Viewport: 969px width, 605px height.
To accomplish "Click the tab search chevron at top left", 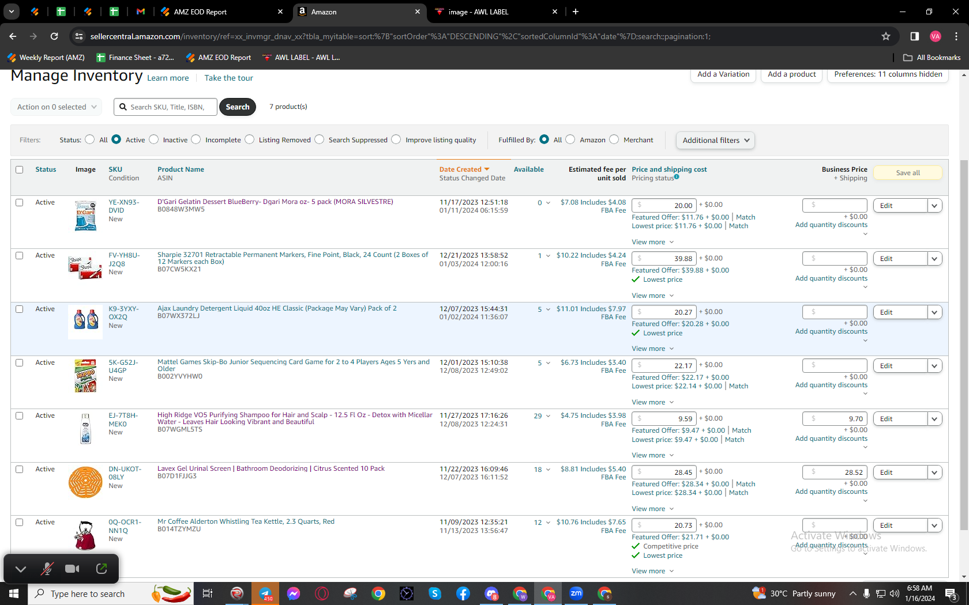I will point(12,12).
